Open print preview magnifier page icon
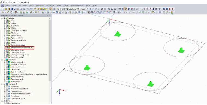 24,9
